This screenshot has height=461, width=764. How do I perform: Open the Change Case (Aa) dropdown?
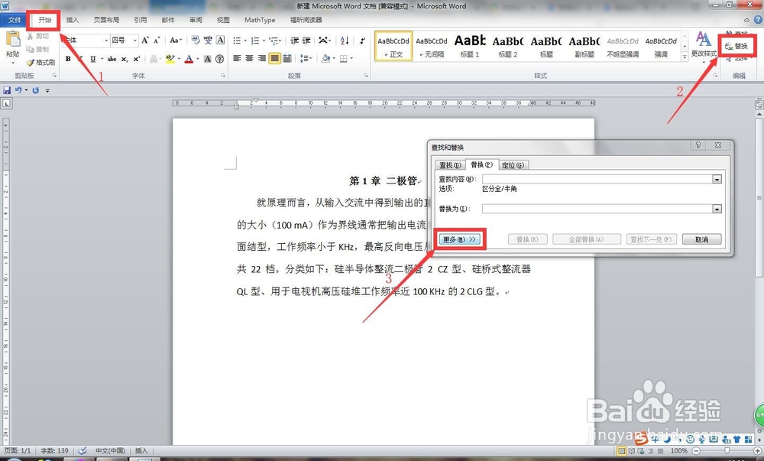point(176,41)
